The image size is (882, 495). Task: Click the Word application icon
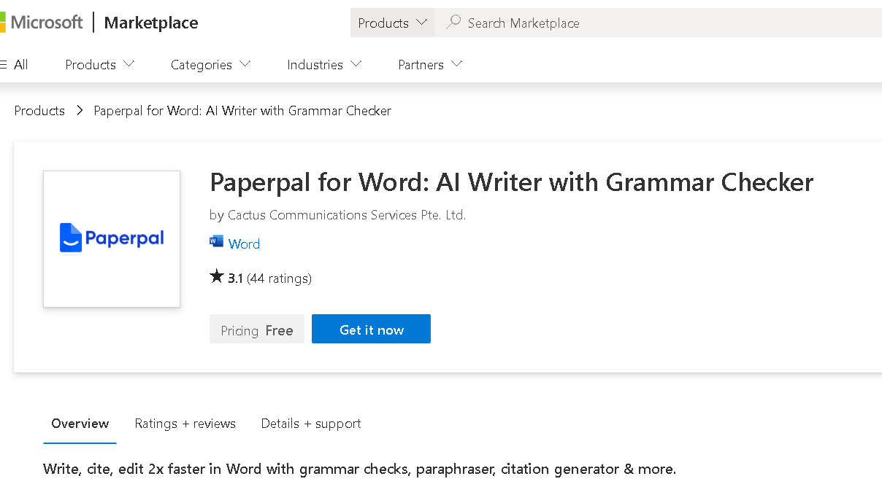(x=216, y=242)
